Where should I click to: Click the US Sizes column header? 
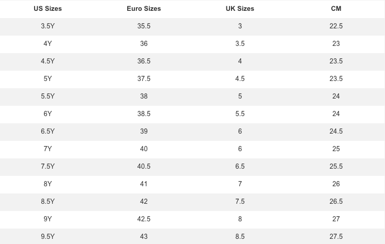click(x=48, y=9)
